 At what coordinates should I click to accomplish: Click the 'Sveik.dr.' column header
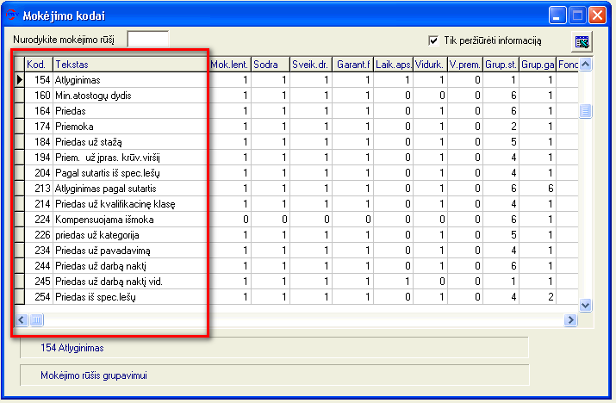point(311,65)
